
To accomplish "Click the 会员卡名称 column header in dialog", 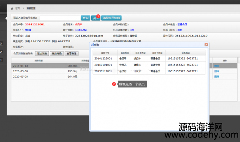I will click(x=157, y=53).
